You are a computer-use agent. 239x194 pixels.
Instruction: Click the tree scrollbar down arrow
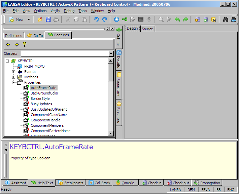[111, 133]
